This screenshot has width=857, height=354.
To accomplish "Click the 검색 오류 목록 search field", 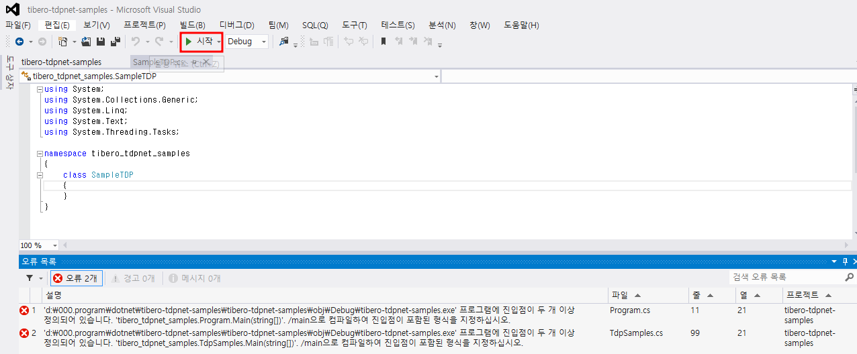I will point(786,277).
